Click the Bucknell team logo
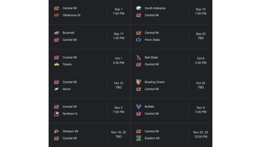 [57, 33]
